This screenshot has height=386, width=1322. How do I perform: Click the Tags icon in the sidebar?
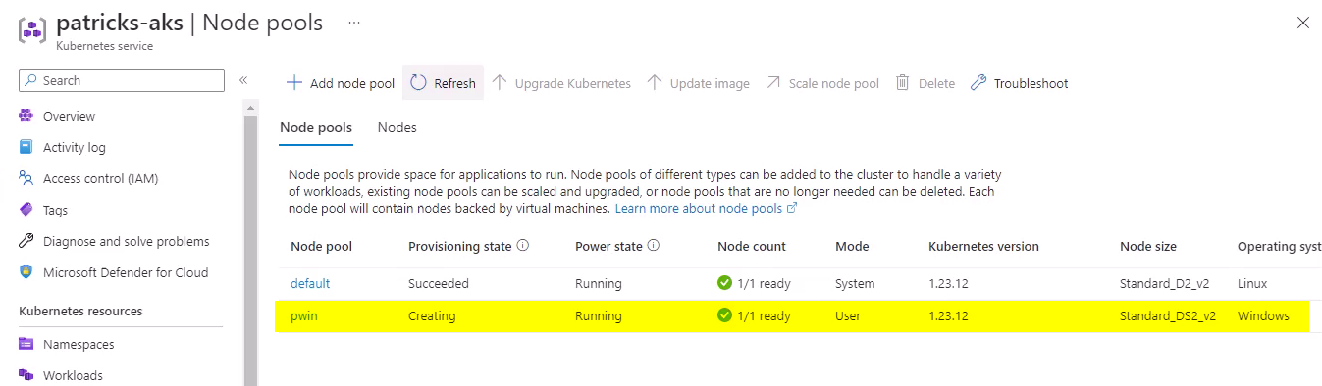click(26, 210)
